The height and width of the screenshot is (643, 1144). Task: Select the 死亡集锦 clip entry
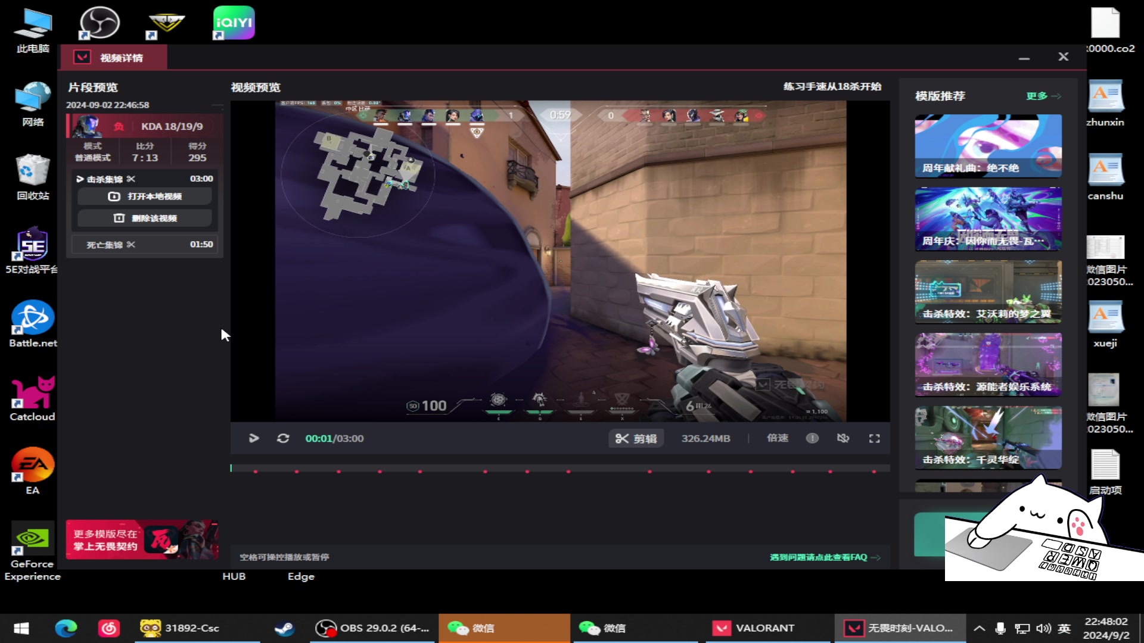(x=145, y=245)
